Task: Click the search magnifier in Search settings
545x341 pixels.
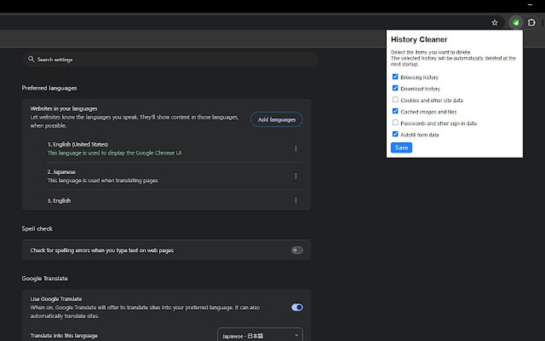Action: (x=31, y=59)
